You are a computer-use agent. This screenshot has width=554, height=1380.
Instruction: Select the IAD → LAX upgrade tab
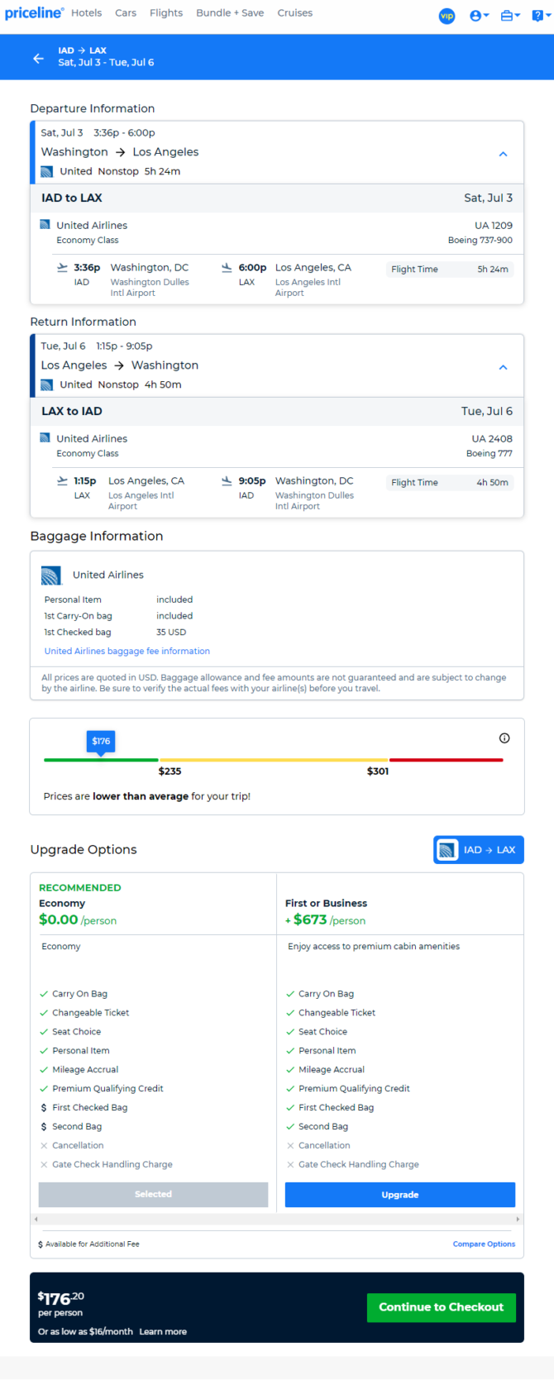(x=479, y=850)
